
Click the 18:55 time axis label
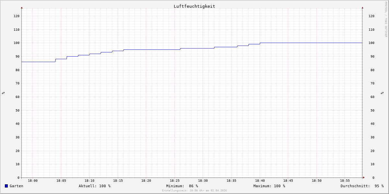pyautogui.click(x=345, y=181)
